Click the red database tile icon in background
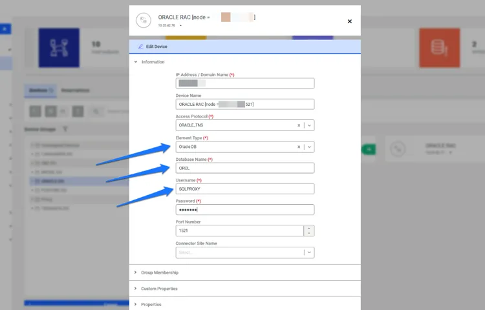485x310 pixels. (440, 48)
